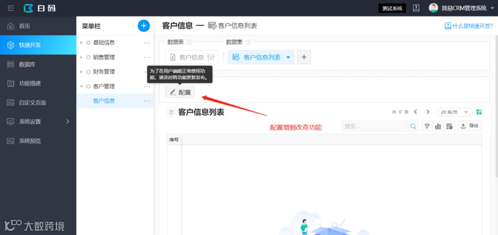
Task: Go to the next page arrow
Action: [428, 112]
